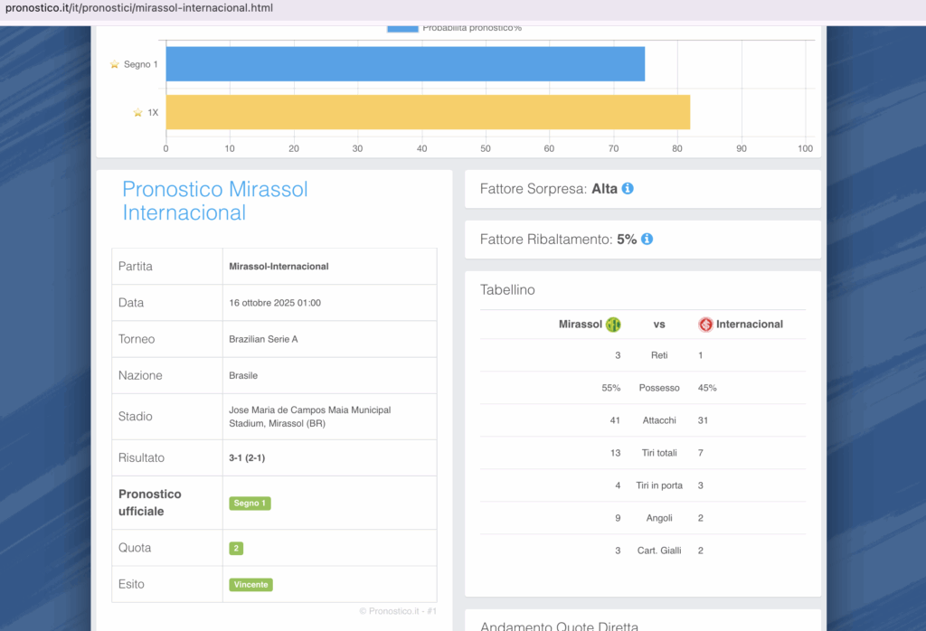This screenshot has height=631, width=926.
Task: Click the info icon beside Fattore Ribaltamento
Action: click(x=647, y=240)
